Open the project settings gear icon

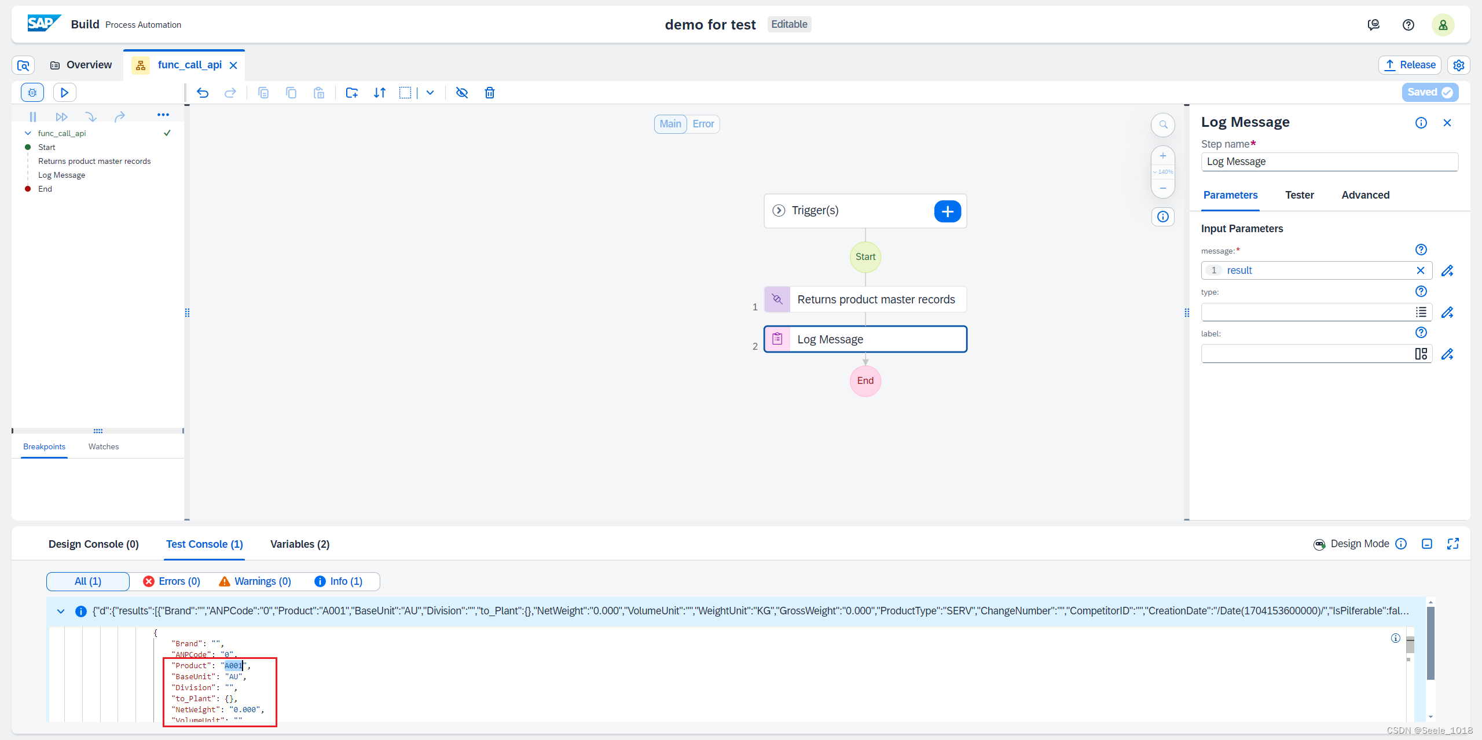[1458, 65]
